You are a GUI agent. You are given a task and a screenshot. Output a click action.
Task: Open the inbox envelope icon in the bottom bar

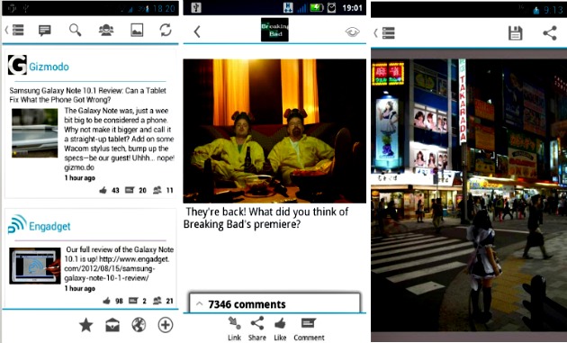(112, 325)
